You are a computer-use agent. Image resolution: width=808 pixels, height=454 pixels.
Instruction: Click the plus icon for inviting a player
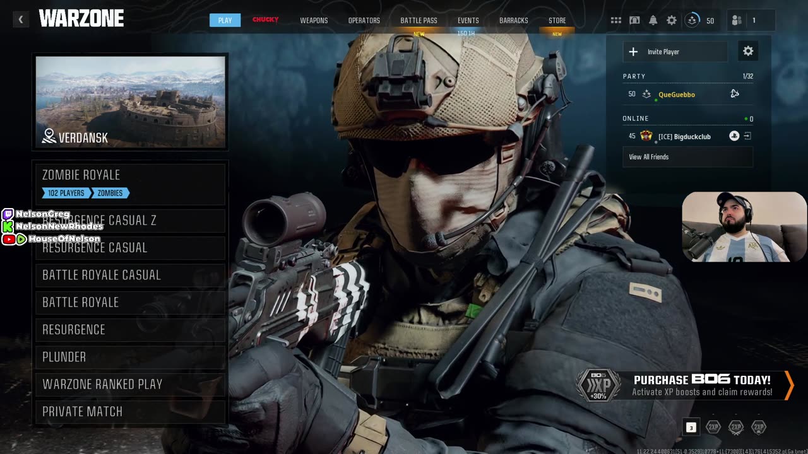(634, 52)
